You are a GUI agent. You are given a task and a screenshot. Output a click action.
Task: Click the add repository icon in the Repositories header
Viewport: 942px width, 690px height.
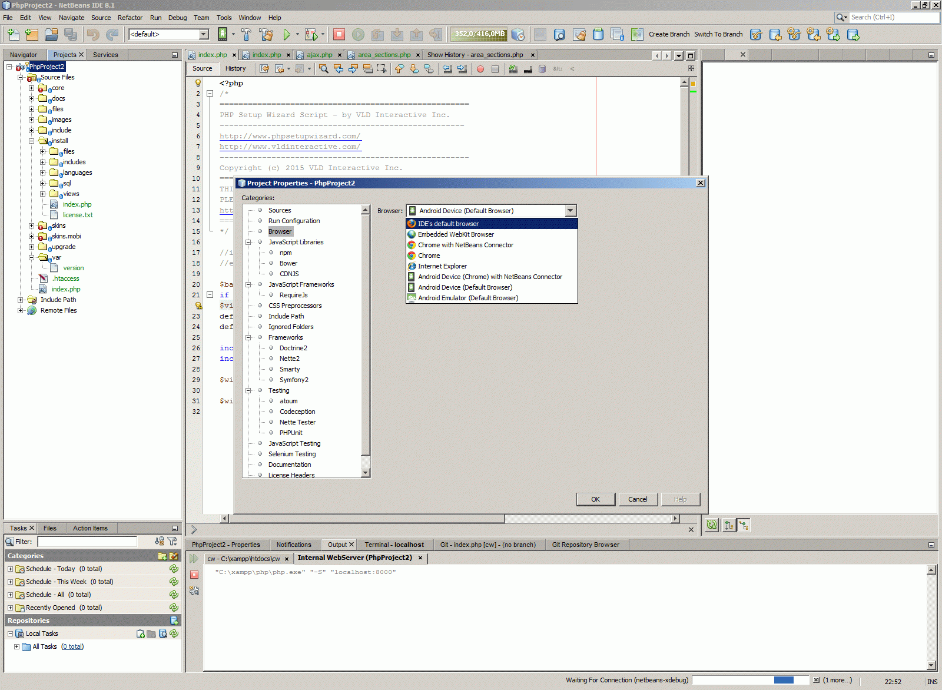(x=174, y=621)
